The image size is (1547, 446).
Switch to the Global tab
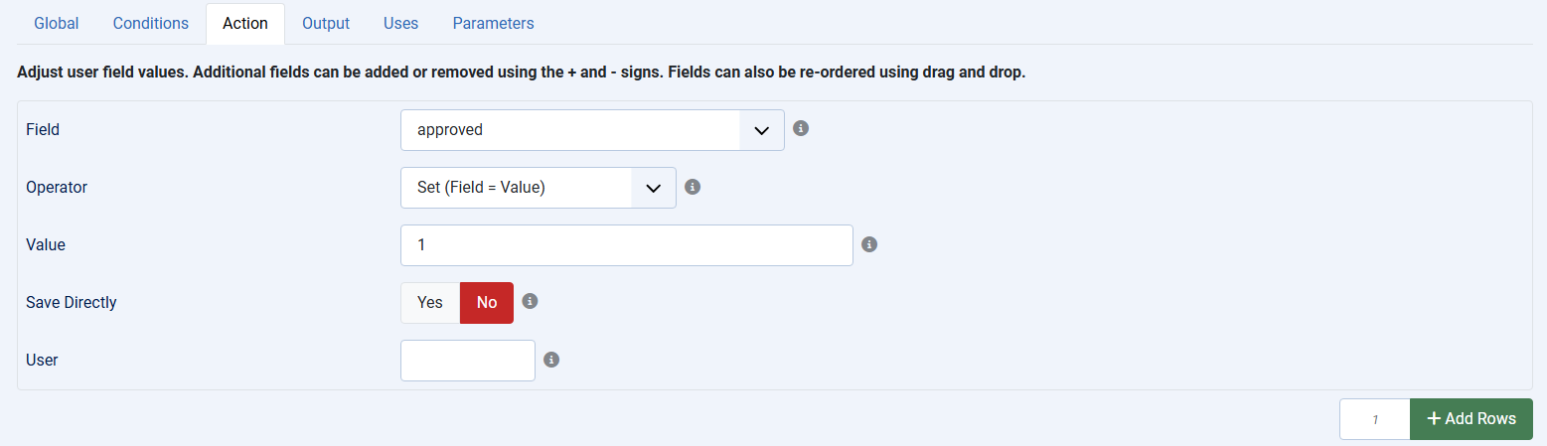click(x=57, y=23)
